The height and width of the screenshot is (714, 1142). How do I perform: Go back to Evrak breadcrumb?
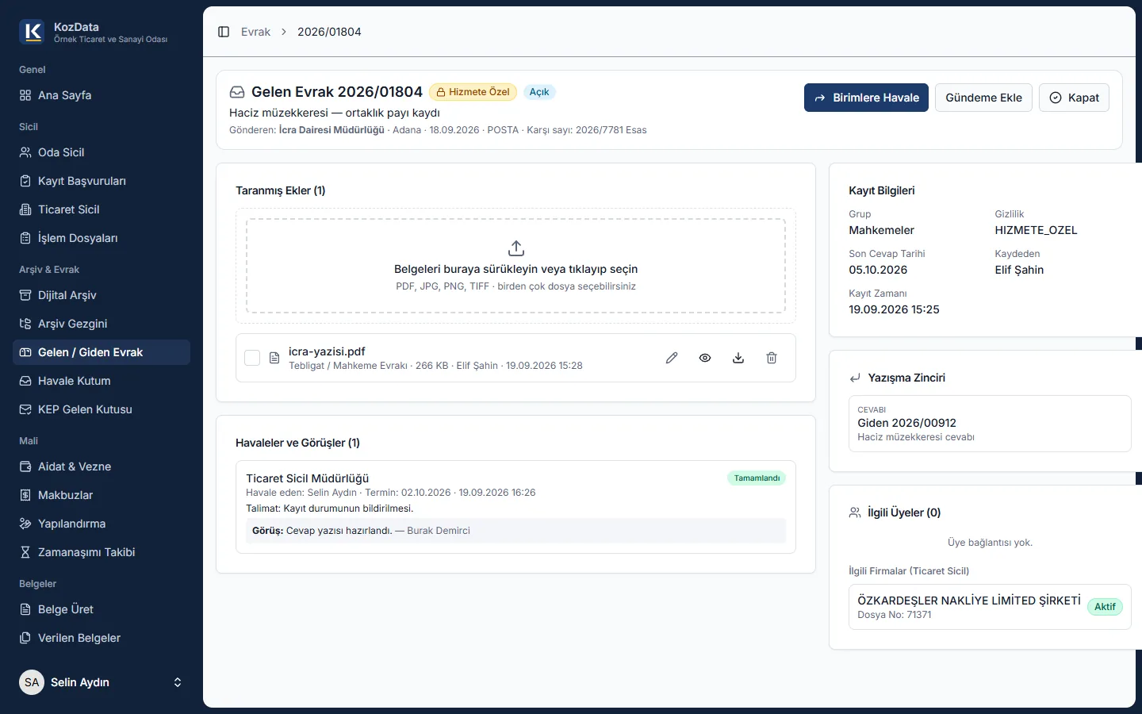pyautogui.click(x=255, y=32)
